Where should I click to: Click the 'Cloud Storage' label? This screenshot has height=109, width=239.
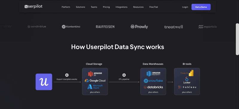[94, 64]
